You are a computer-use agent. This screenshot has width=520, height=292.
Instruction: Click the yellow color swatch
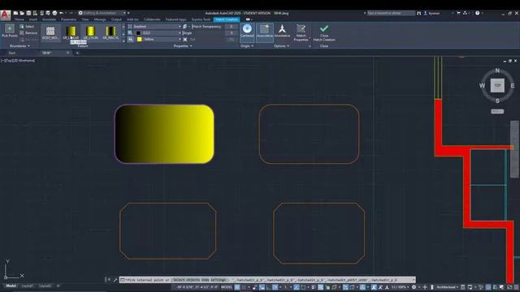[139, 39]
